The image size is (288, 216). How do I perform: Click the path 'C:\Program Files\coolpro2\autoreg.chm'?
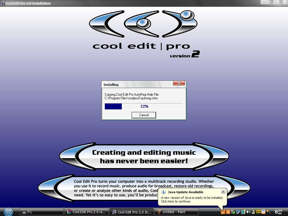(131, 98)
